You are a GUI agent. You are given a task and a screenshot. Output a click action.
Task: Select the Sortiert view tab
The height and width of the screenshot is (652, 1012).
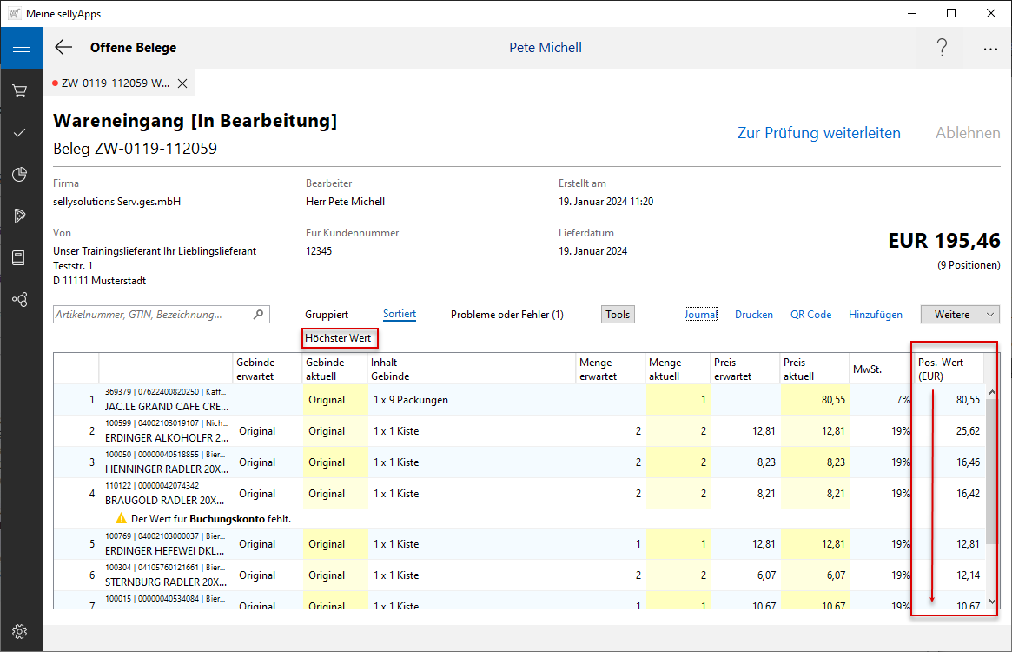point(400,315)
